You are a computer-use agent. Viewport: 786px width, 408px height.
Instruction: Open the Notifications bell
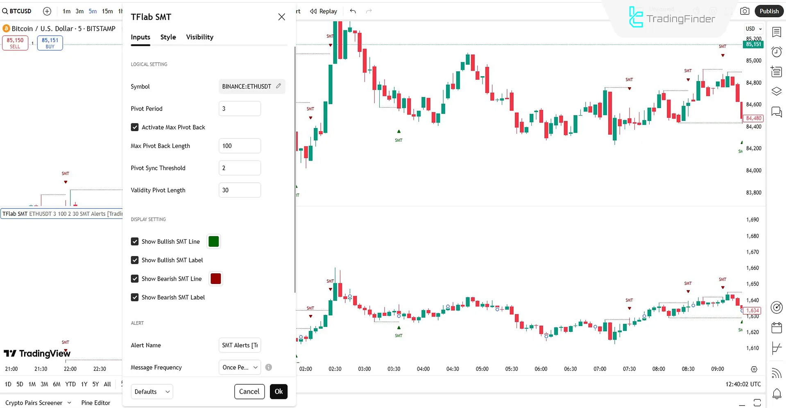tap(776, 394)
